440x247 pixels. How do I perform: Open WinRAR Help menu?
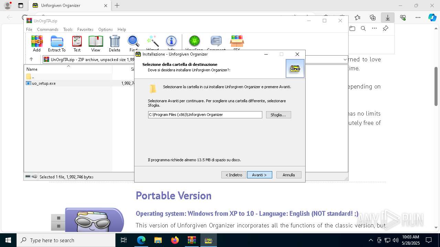coord(122,30)
